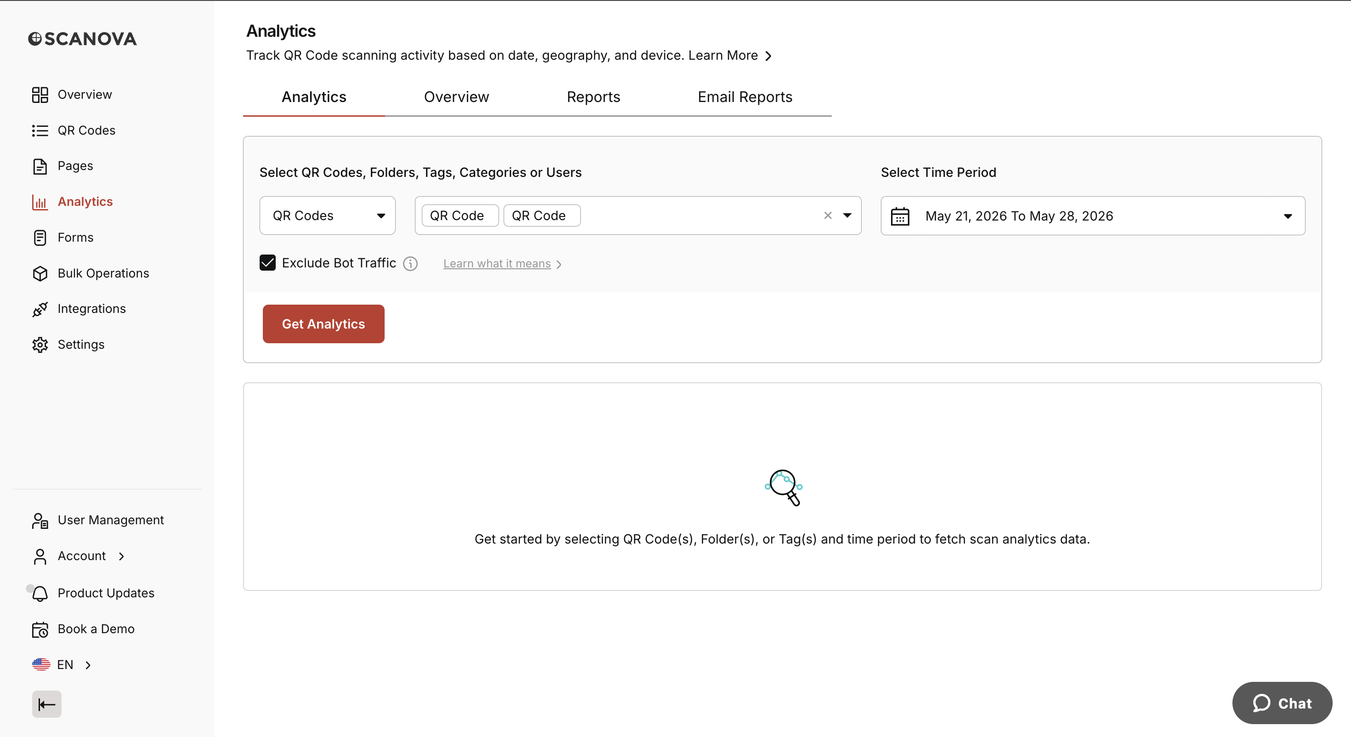The image size is (1351, 737).
Task: Collapse the sidebar with arrow button
Action: 47,704
